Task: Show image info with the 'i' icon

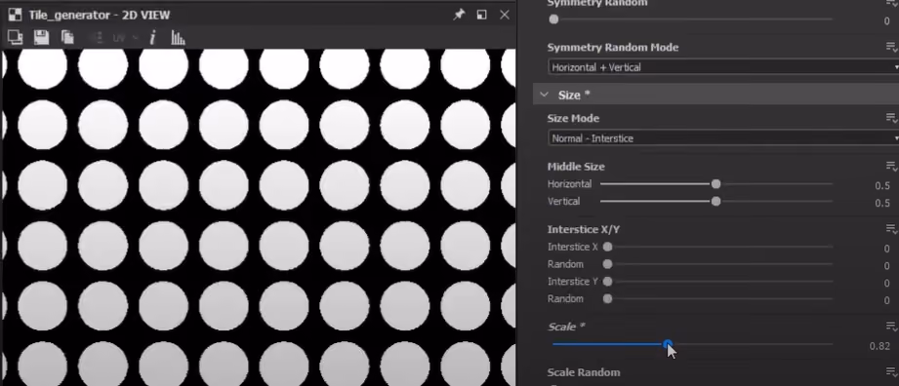Action: (x=152, y=38)
